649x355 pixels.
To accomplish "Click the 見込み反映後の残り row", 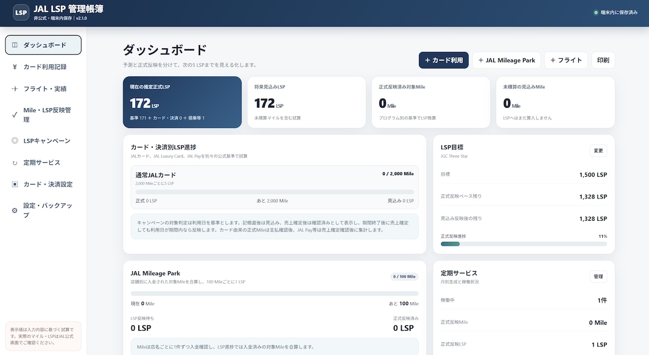I will click(x=524, y=218).
